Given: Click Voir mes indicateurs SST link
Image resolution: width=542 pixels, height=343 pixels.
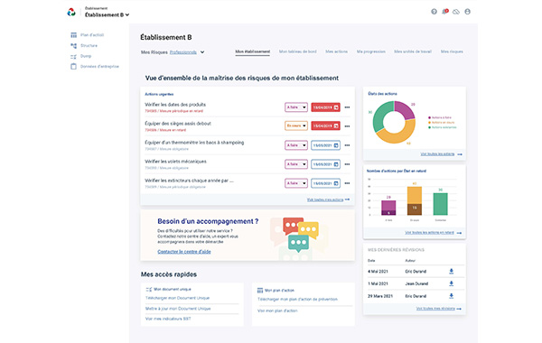Looking at the screenshot, I should [x=168, y=319].
